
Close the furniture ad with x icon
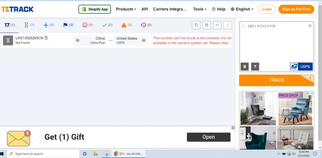(x=312, y=93)
